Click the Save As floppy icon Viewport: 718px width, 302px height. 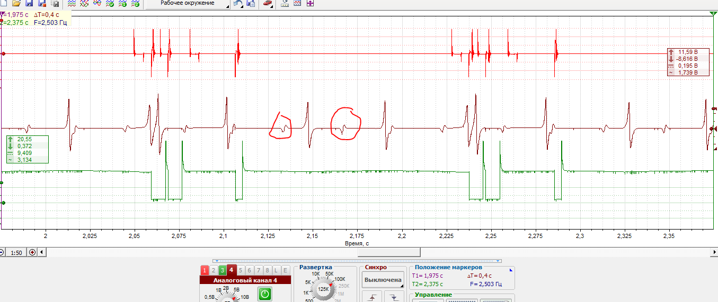42,3
